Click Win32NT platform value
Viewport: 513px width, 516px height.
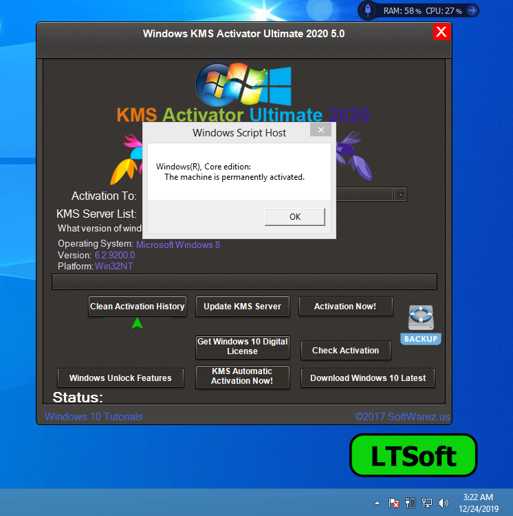pos(113,266)
